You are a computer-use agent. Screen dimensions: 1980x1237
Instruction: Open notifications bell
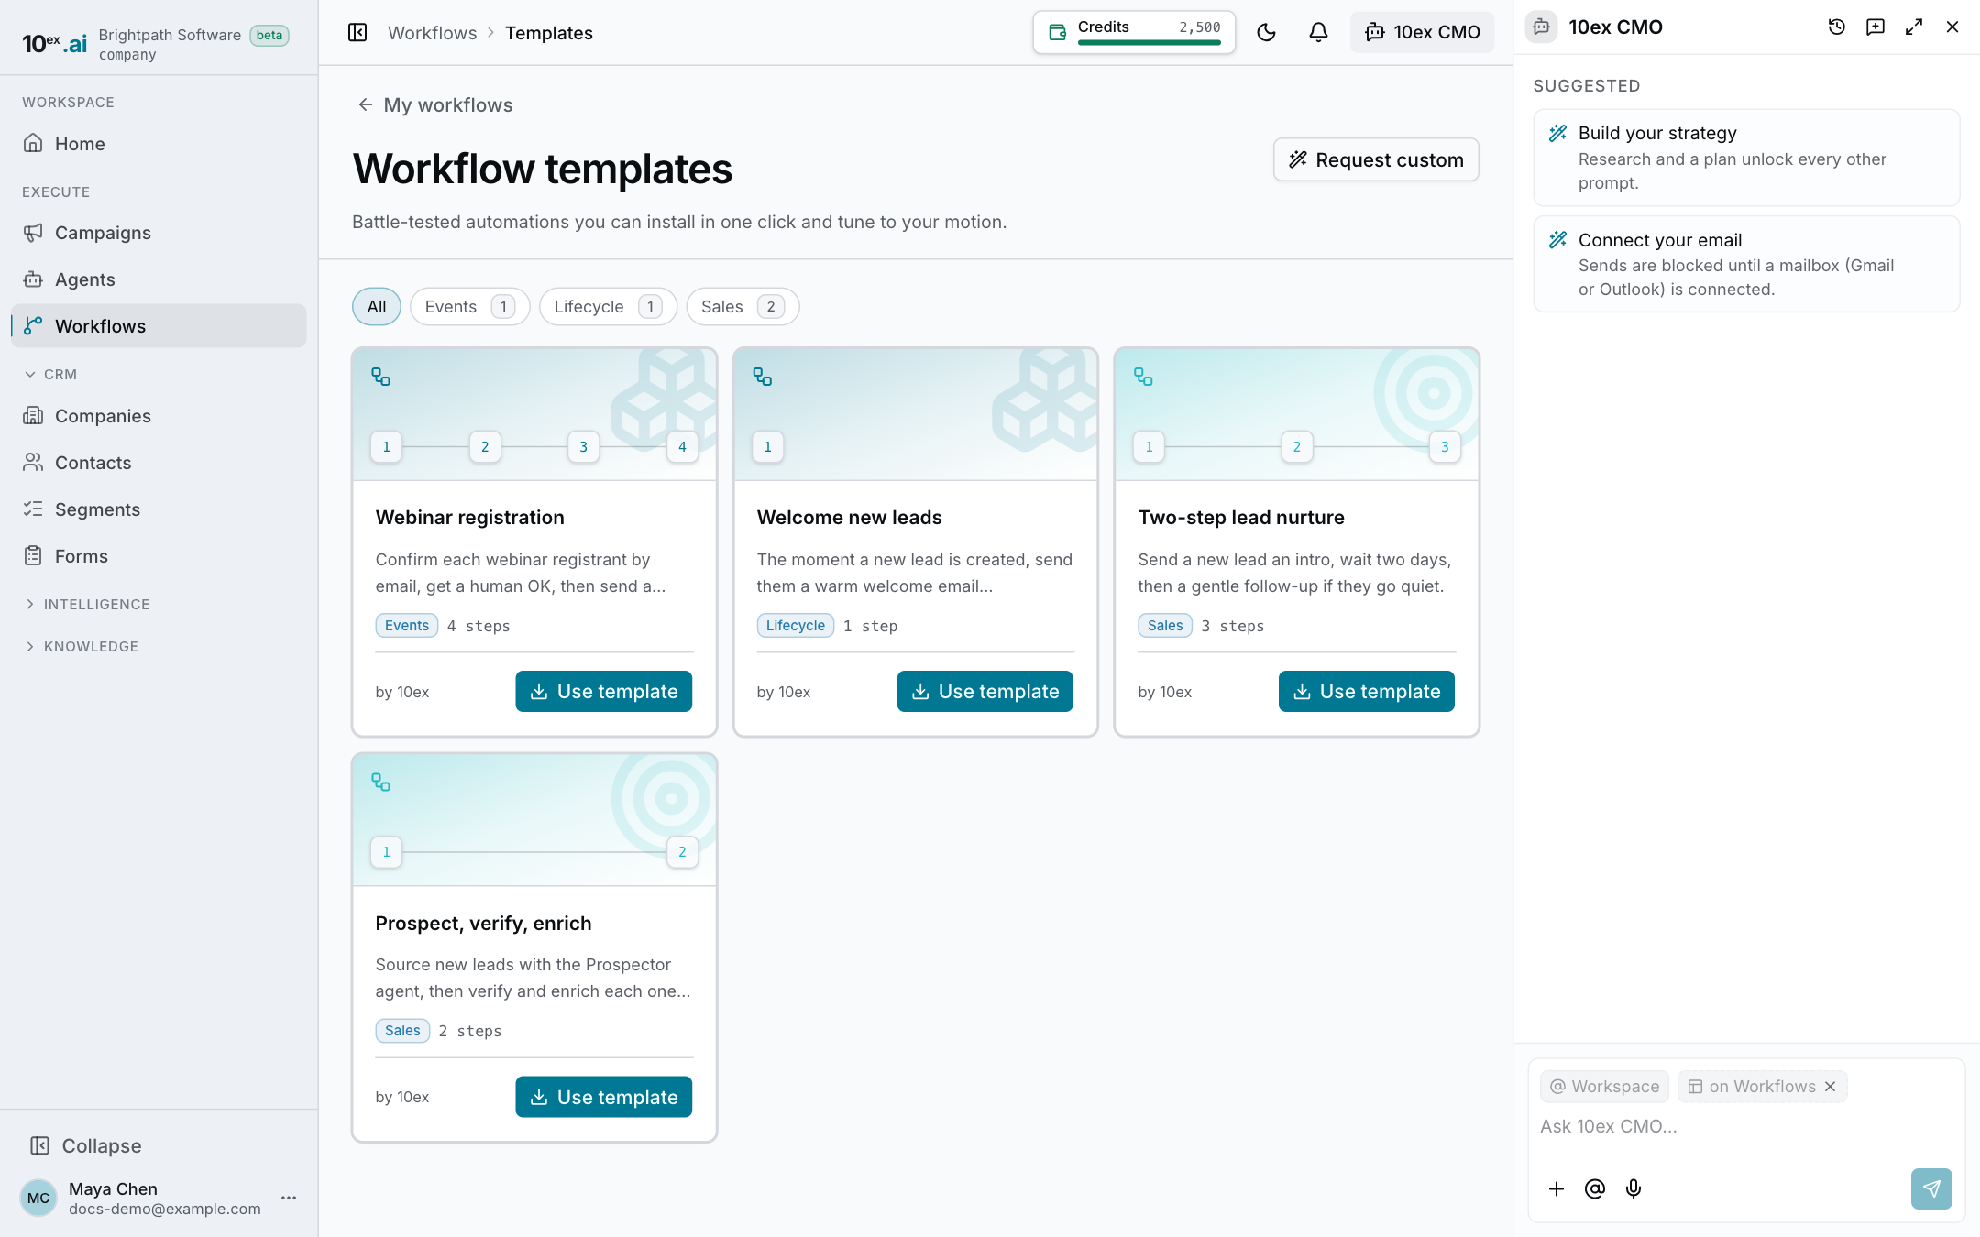(1318, 33)
